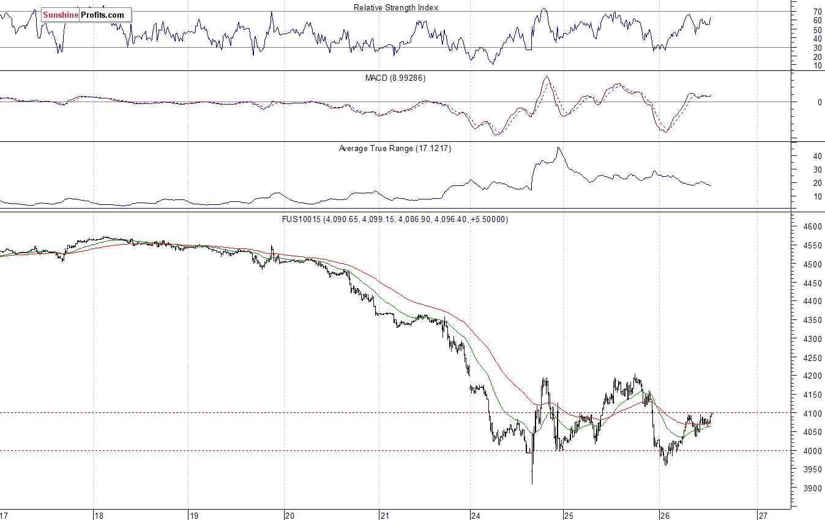This screenshot has width=825, height=520.
Task: Click date label 17 on time axis
Action: (4, 515)
